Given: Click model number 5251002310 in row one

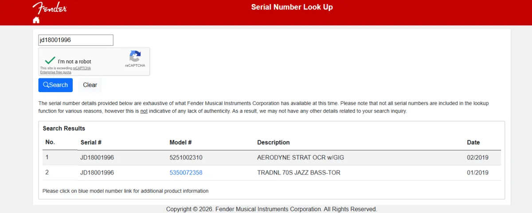Looking at the screenshot, I should pos(186,158).
